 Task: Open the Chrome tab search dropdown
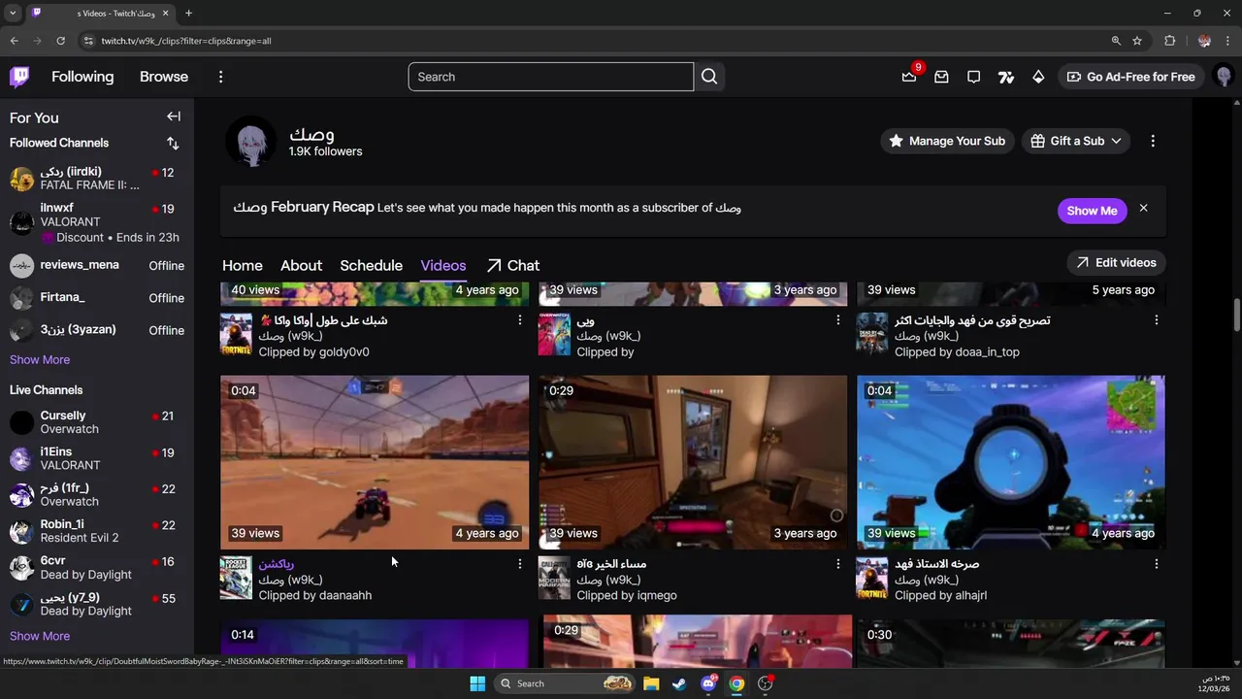point(13,13)
